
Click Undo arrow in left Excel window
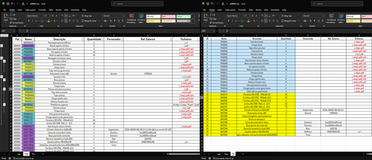12,4
